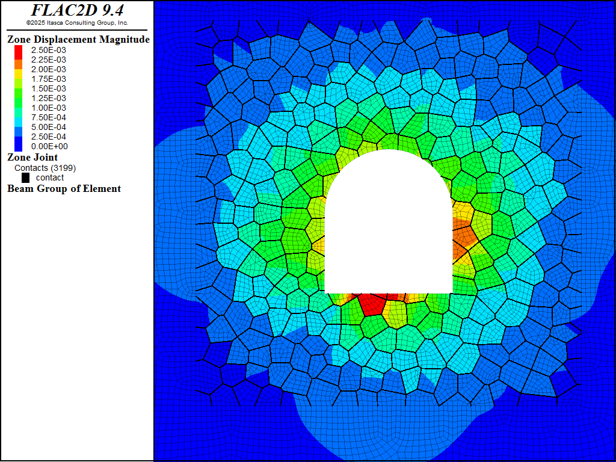Click the black contact swatch in the legend
616x462 pixels.
(26, 178)
